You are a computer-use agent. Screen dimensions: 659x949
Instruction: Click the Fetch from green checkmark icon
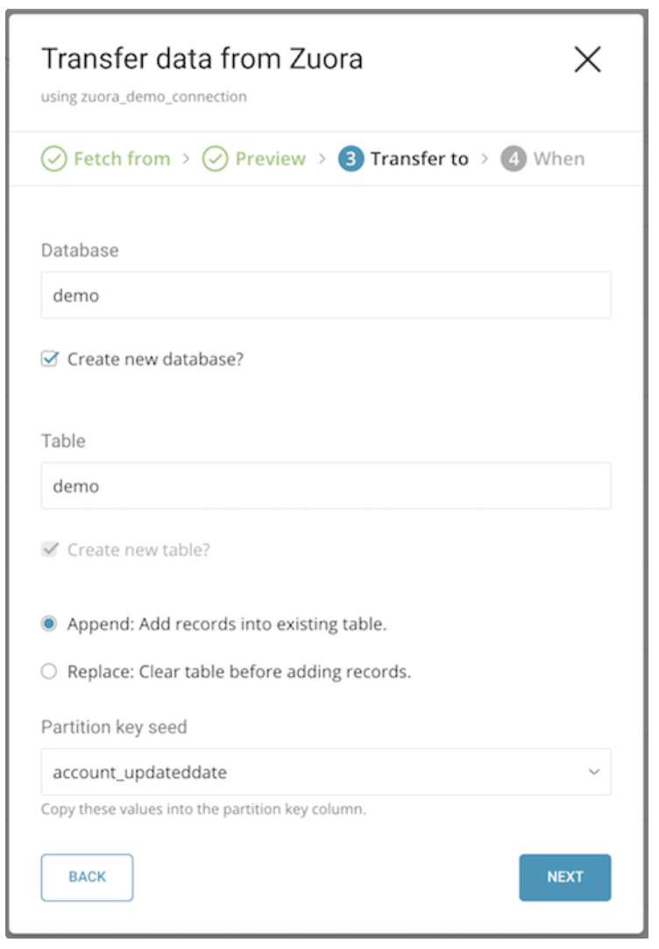pyautogui.click(x=54, y=159)
